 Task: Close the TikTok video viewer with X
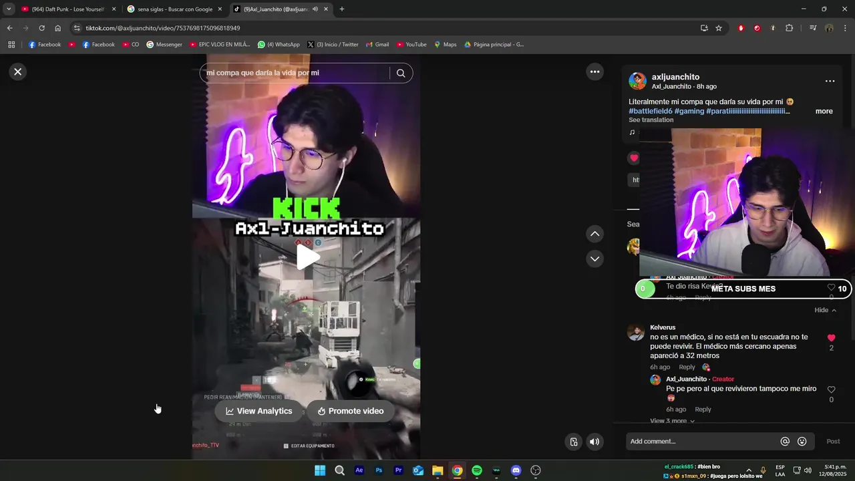(18, 71)
